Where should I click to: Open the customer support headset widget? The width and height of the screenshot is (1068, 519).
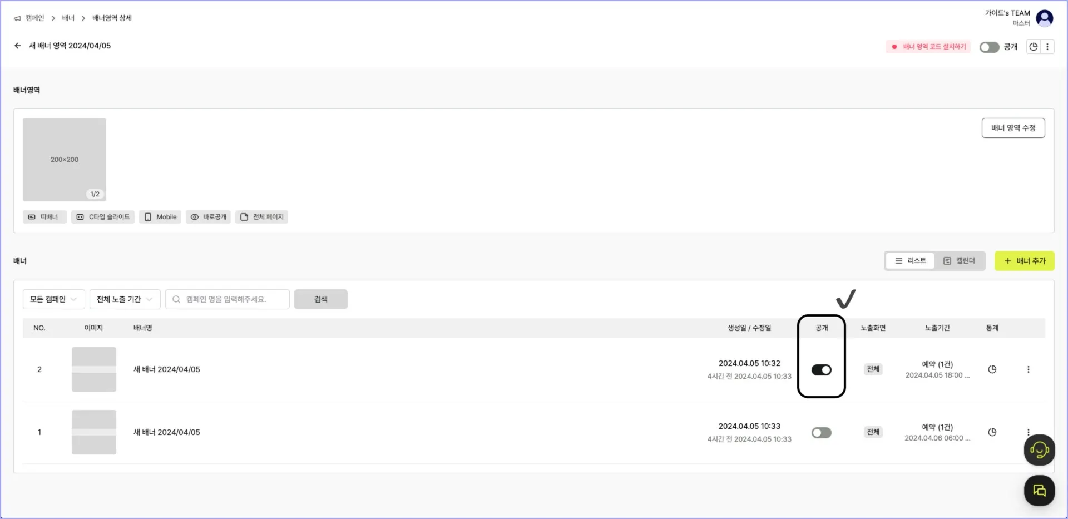1039,449
